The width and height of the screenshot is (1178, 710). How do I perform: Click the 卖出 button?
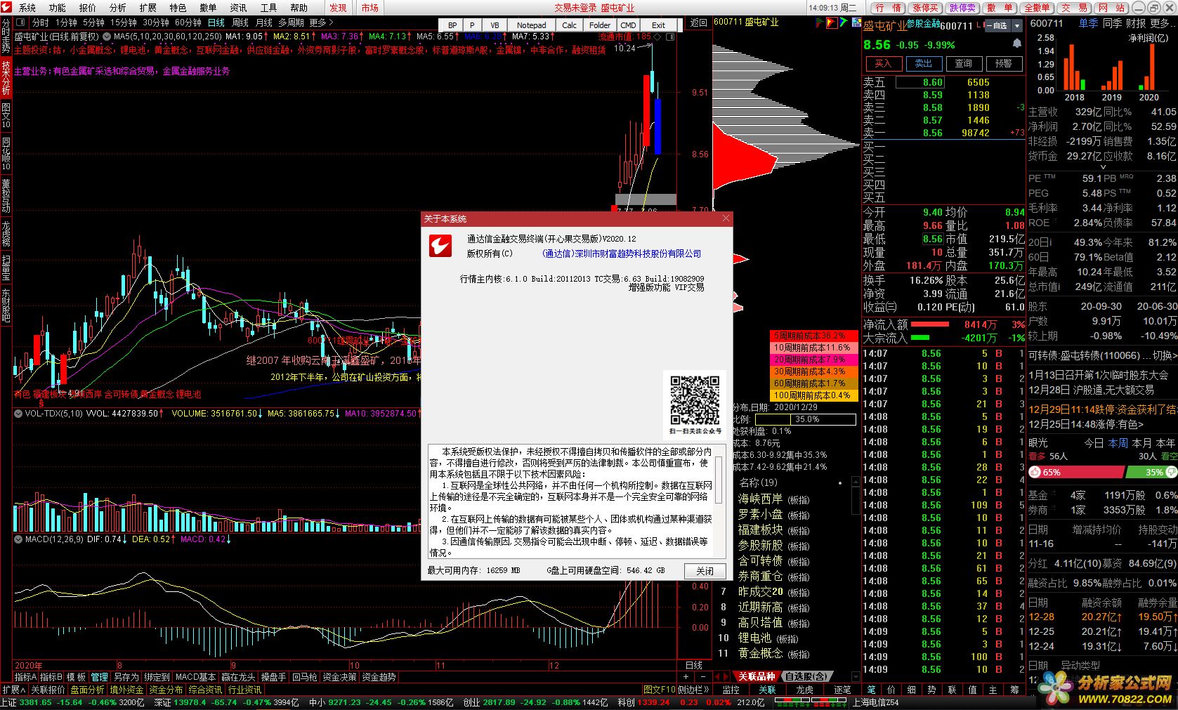[923, 63]
